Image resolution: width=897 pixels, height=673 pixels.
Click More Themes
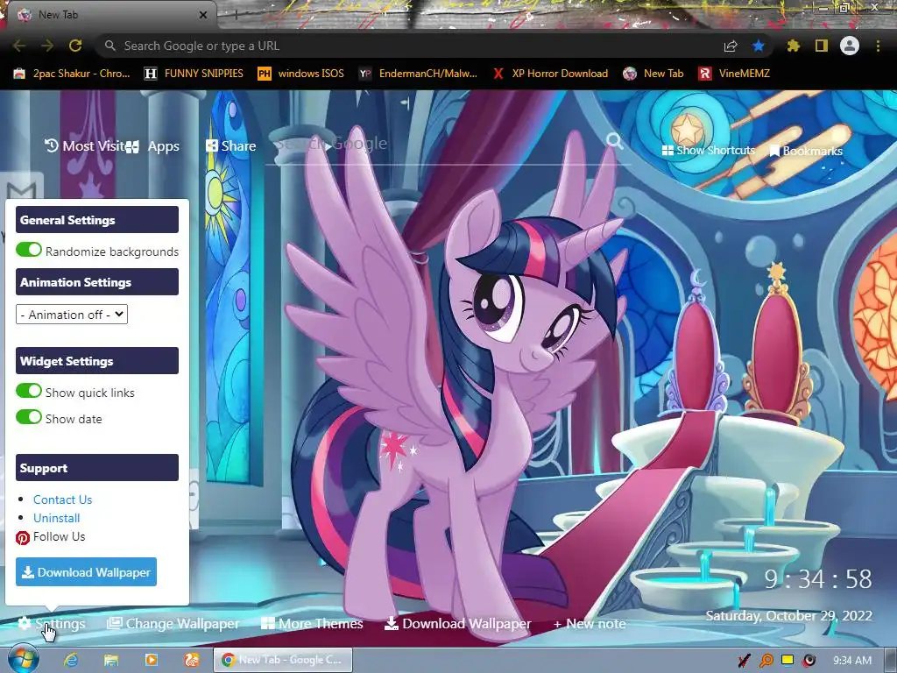point(312,624)
